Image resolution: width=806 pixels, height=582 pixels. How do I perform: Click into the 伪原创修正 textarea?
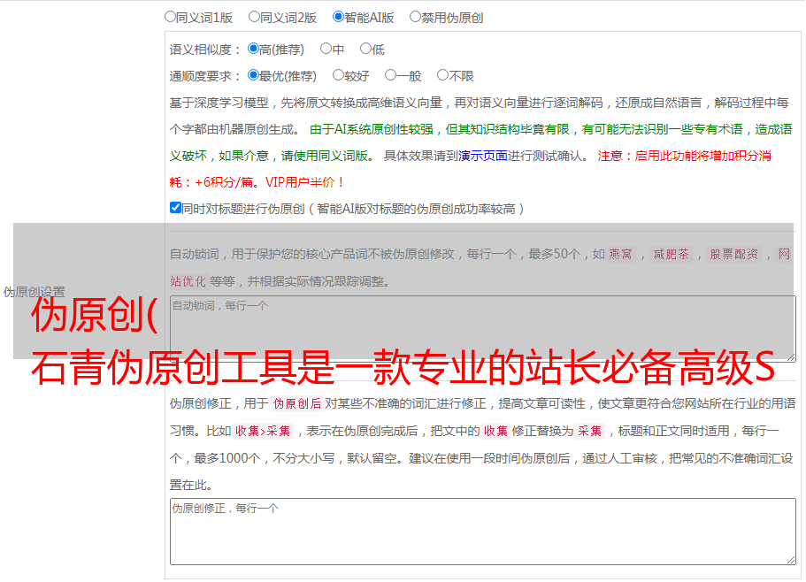point(483,532)
